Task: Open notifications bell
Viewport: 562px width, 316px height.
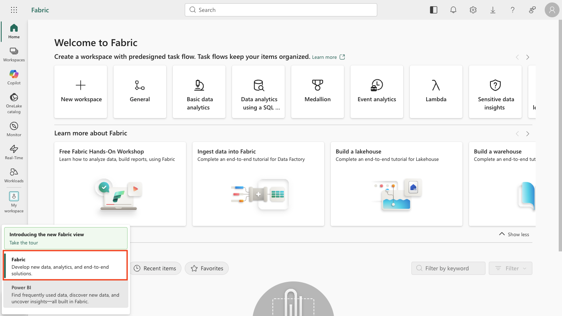Action: click(453, 10)
